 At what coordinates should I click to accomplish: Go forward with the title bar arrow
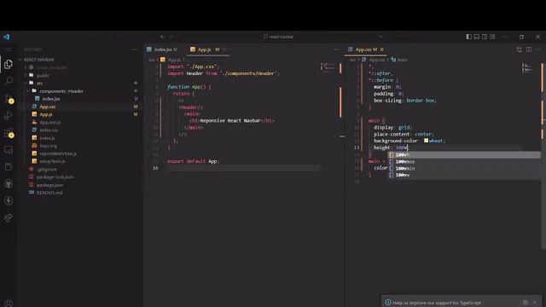pyautogui.click(x=171, y=37)
